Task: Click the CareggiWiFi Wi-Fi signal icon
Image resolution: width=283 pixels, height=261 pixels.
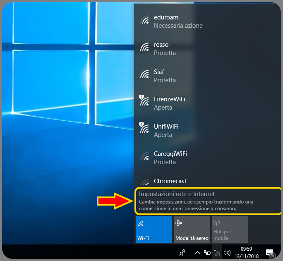Action: (145, 156)
